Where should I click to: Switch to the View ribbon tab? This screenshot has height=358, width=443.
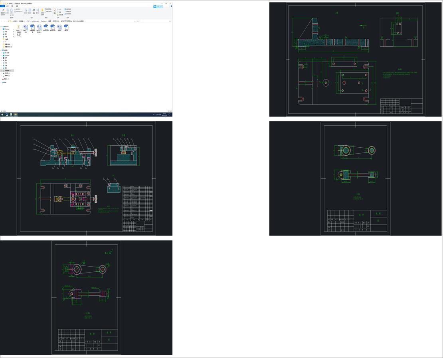17,6
